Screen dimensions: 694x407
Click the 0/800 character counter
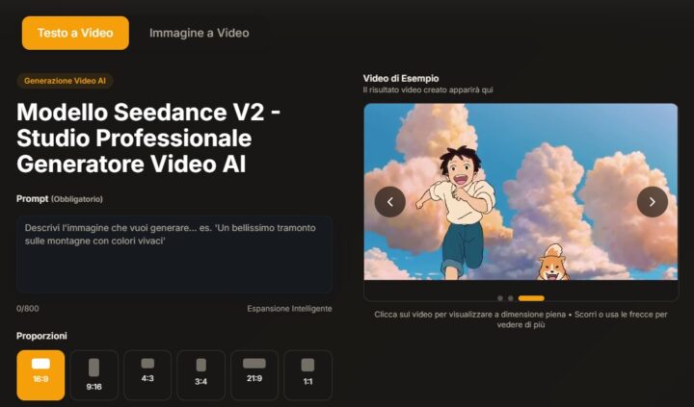(x=27, y=309)
